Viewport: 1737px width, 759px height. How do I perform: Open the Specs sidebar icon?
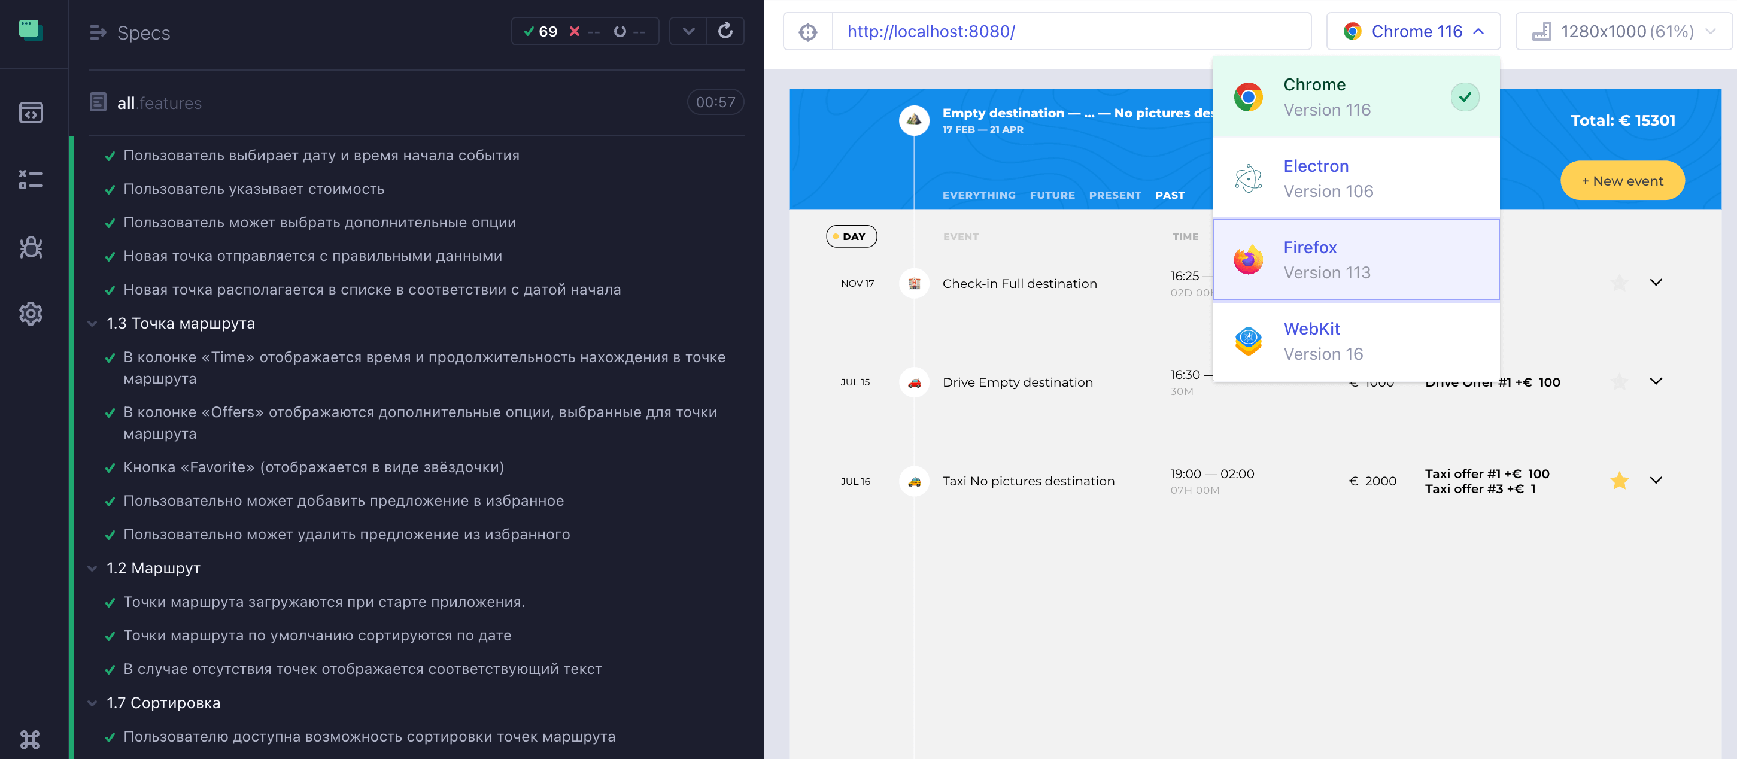[31, 113]
